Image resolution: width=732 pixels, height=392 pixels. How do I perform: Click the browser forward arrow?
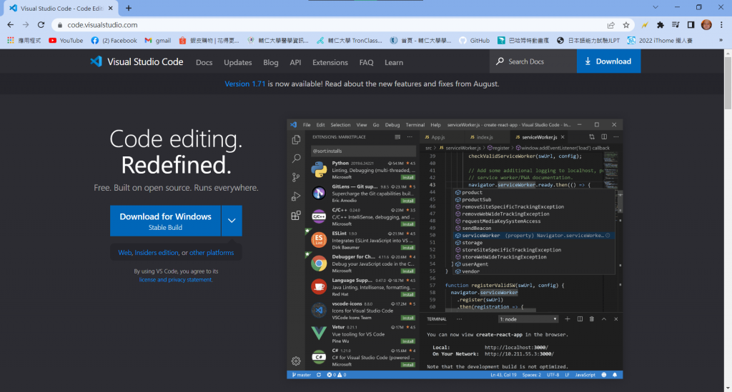click(x=26, y=25)
